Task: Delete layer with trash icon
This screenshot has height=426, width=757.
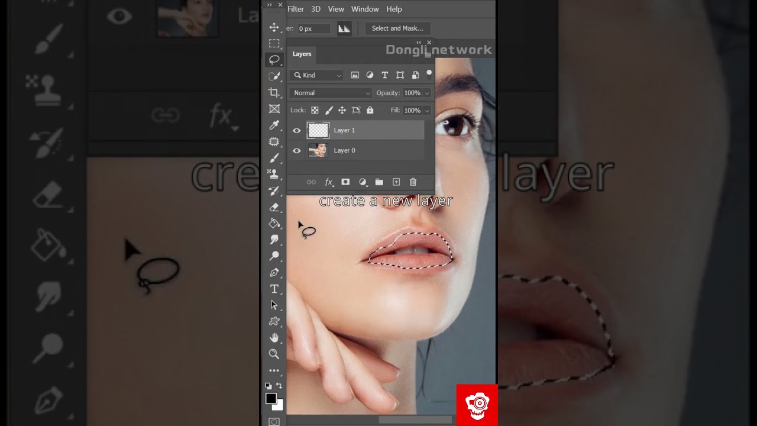Action: coord(413,182)
